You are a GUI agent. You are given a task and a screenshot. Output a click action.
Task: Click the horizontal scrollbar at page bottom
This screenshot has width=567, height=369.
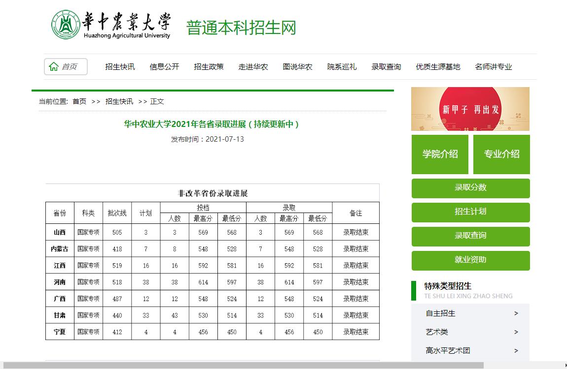tap(244, 366)
